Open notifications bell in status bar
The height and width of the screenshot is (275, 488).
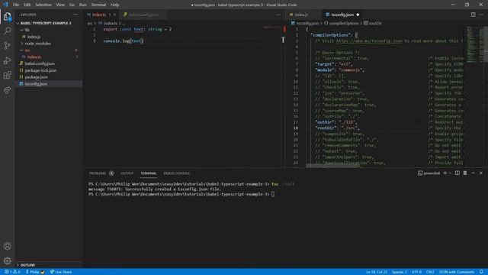coord(481,272)
